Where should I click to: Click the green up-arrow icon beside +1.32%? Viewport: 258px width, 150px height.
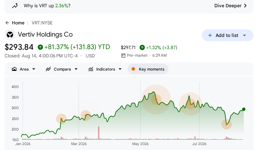(x=142, y=47)
